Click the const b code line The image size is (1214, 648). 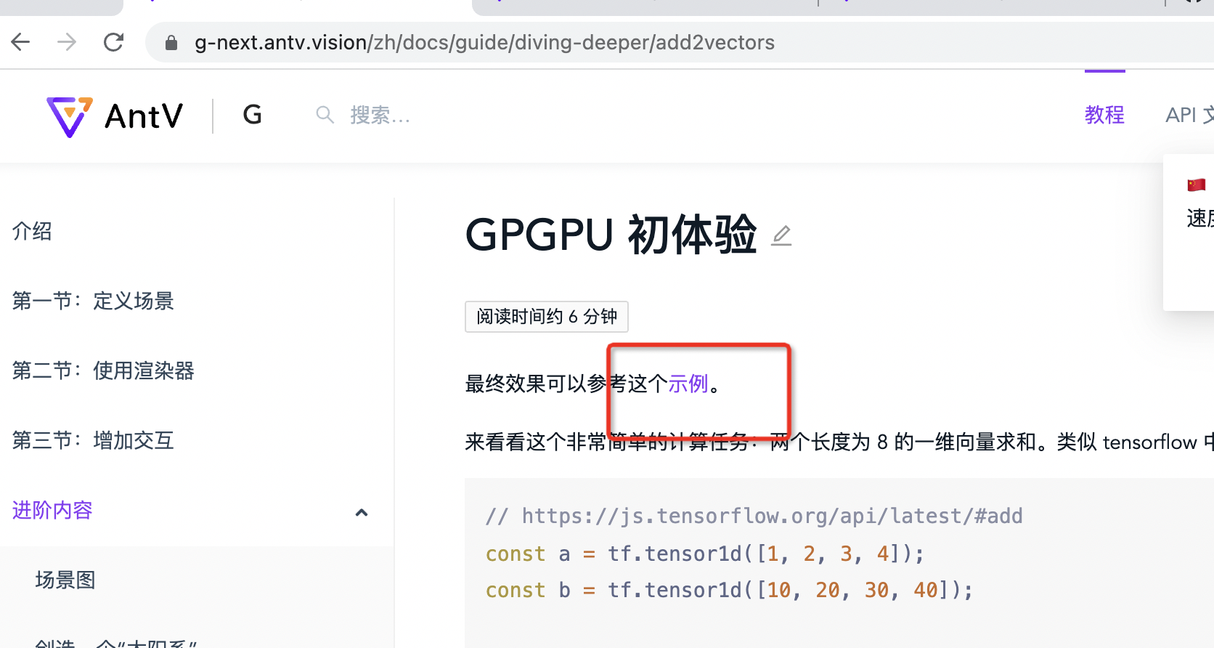click(729, 590)
